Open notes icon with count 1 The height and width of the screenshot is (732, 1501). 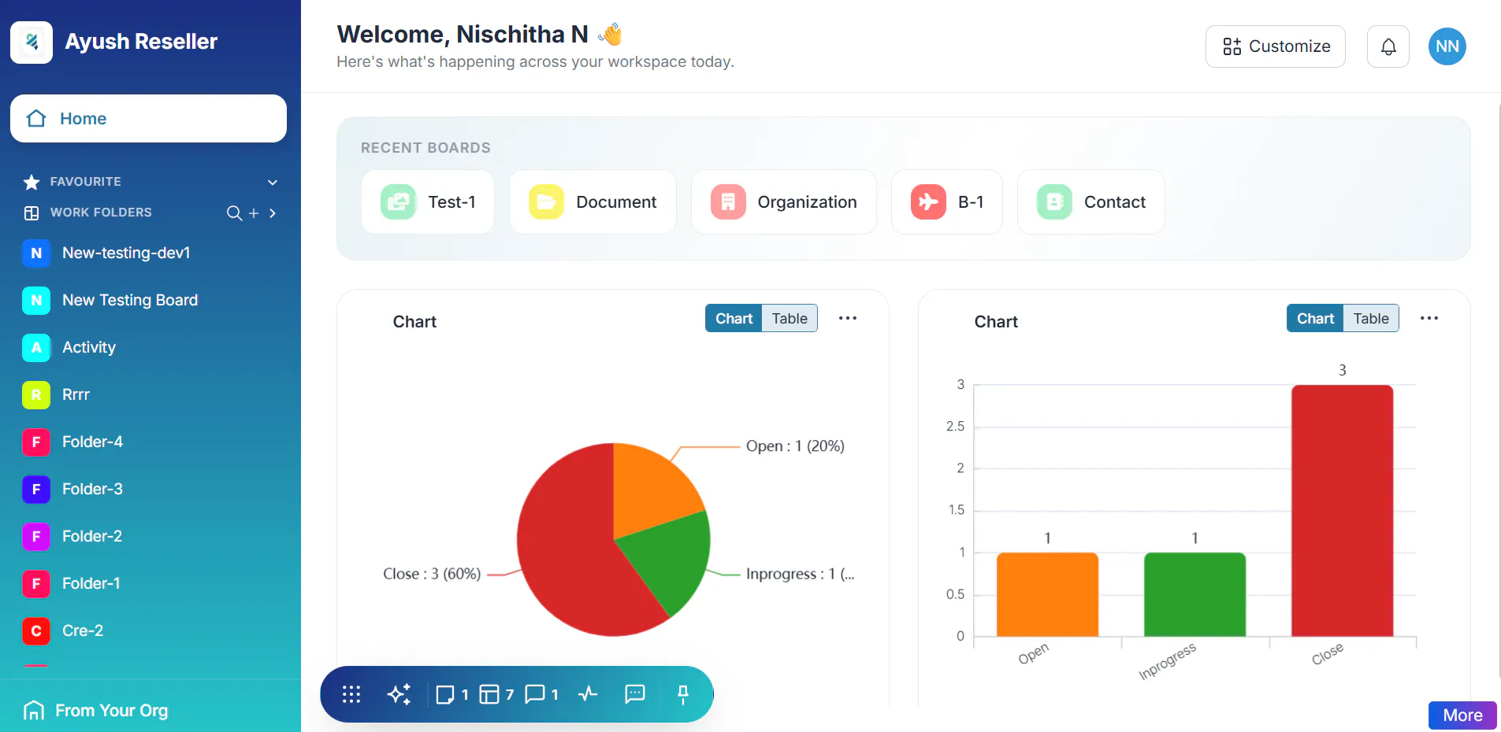(452, 694)
